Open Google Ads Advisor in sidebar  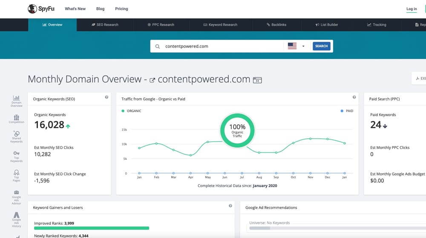(16, 197)
